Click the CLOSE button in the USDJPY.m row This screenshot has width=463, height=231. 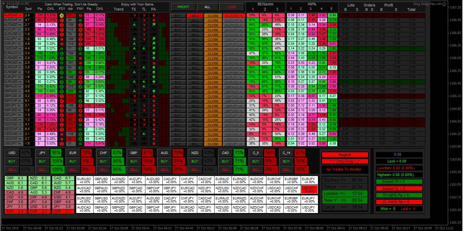pyautogui.click(x=213, y=144)
